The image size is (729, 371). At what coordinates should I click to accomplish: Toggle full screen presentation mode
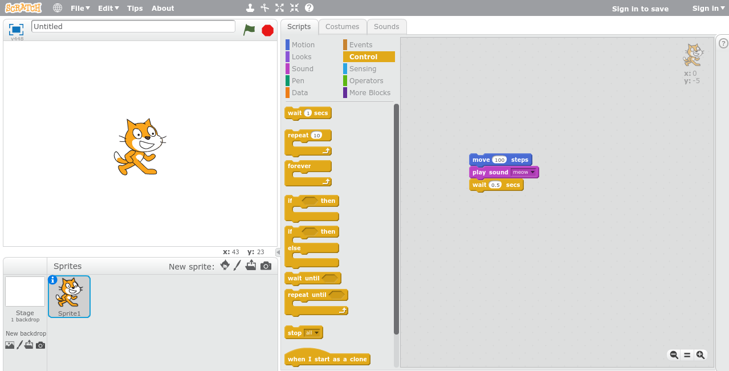16,30
